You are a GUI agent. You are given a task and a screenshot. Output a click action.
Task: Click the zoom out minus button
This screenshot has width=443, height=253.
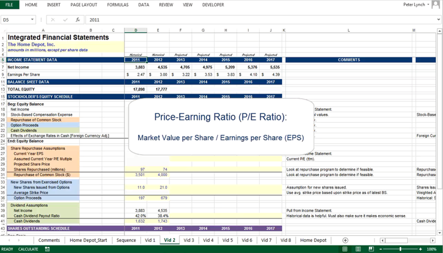coord(381,249)
